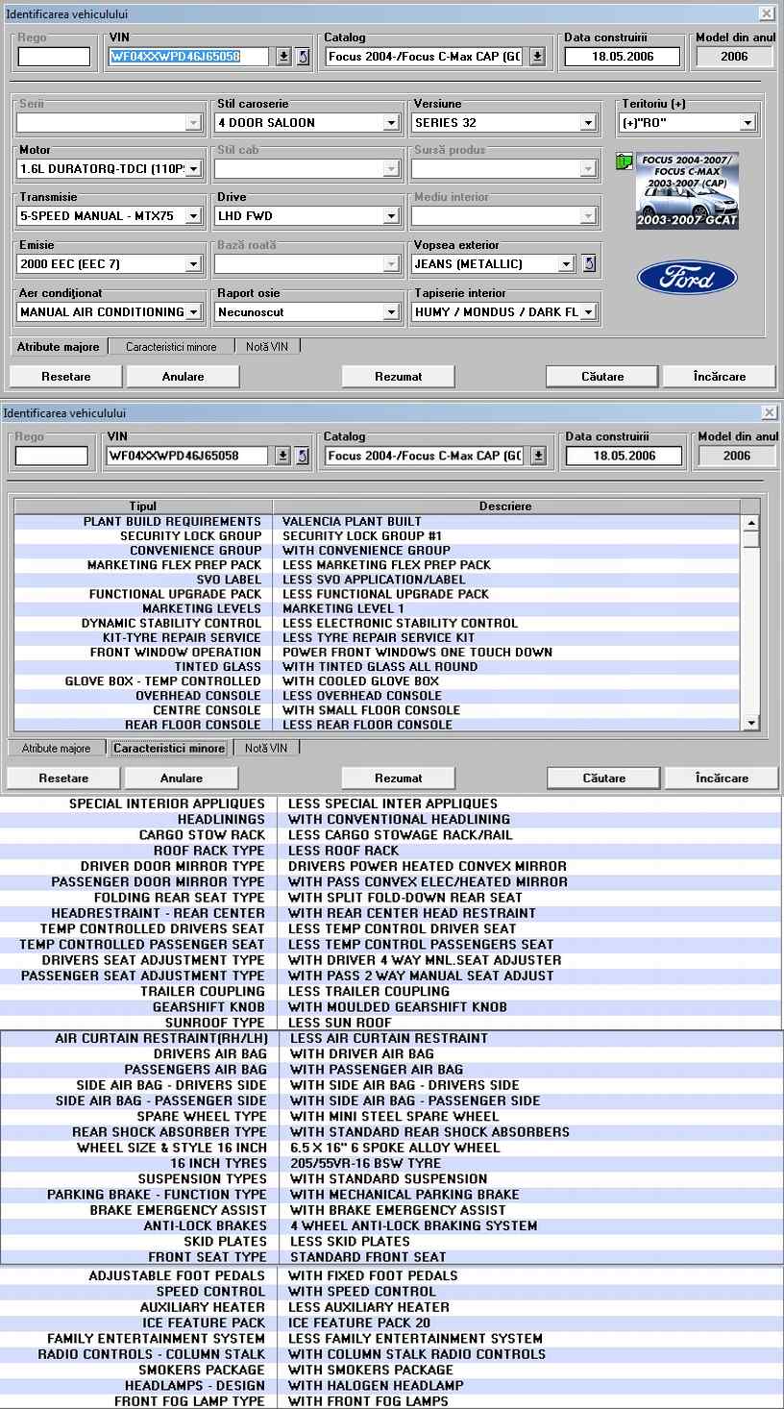Expand the Stil caroserie dropdown
The width and height of the screenshot is (784, 1409).
tap(391, 123)
